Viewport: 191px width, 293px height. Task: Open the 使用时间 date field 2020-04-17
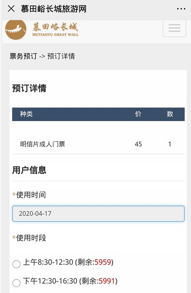pos(98,213)
